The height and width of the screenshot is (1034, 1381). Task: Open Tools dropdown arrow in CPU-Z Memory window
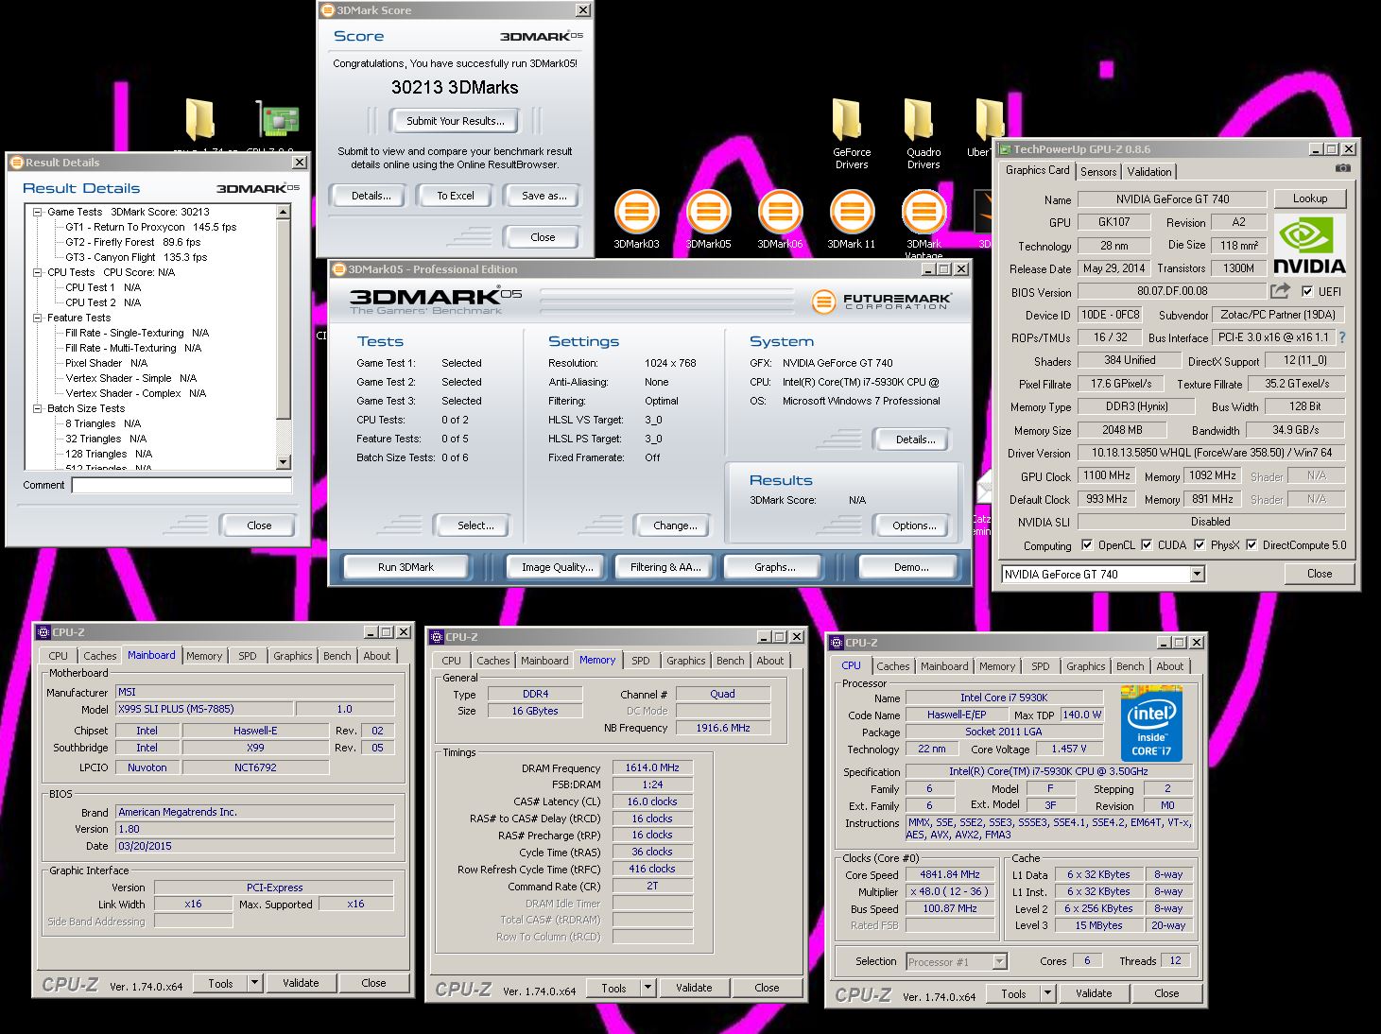tap(647, 988)
